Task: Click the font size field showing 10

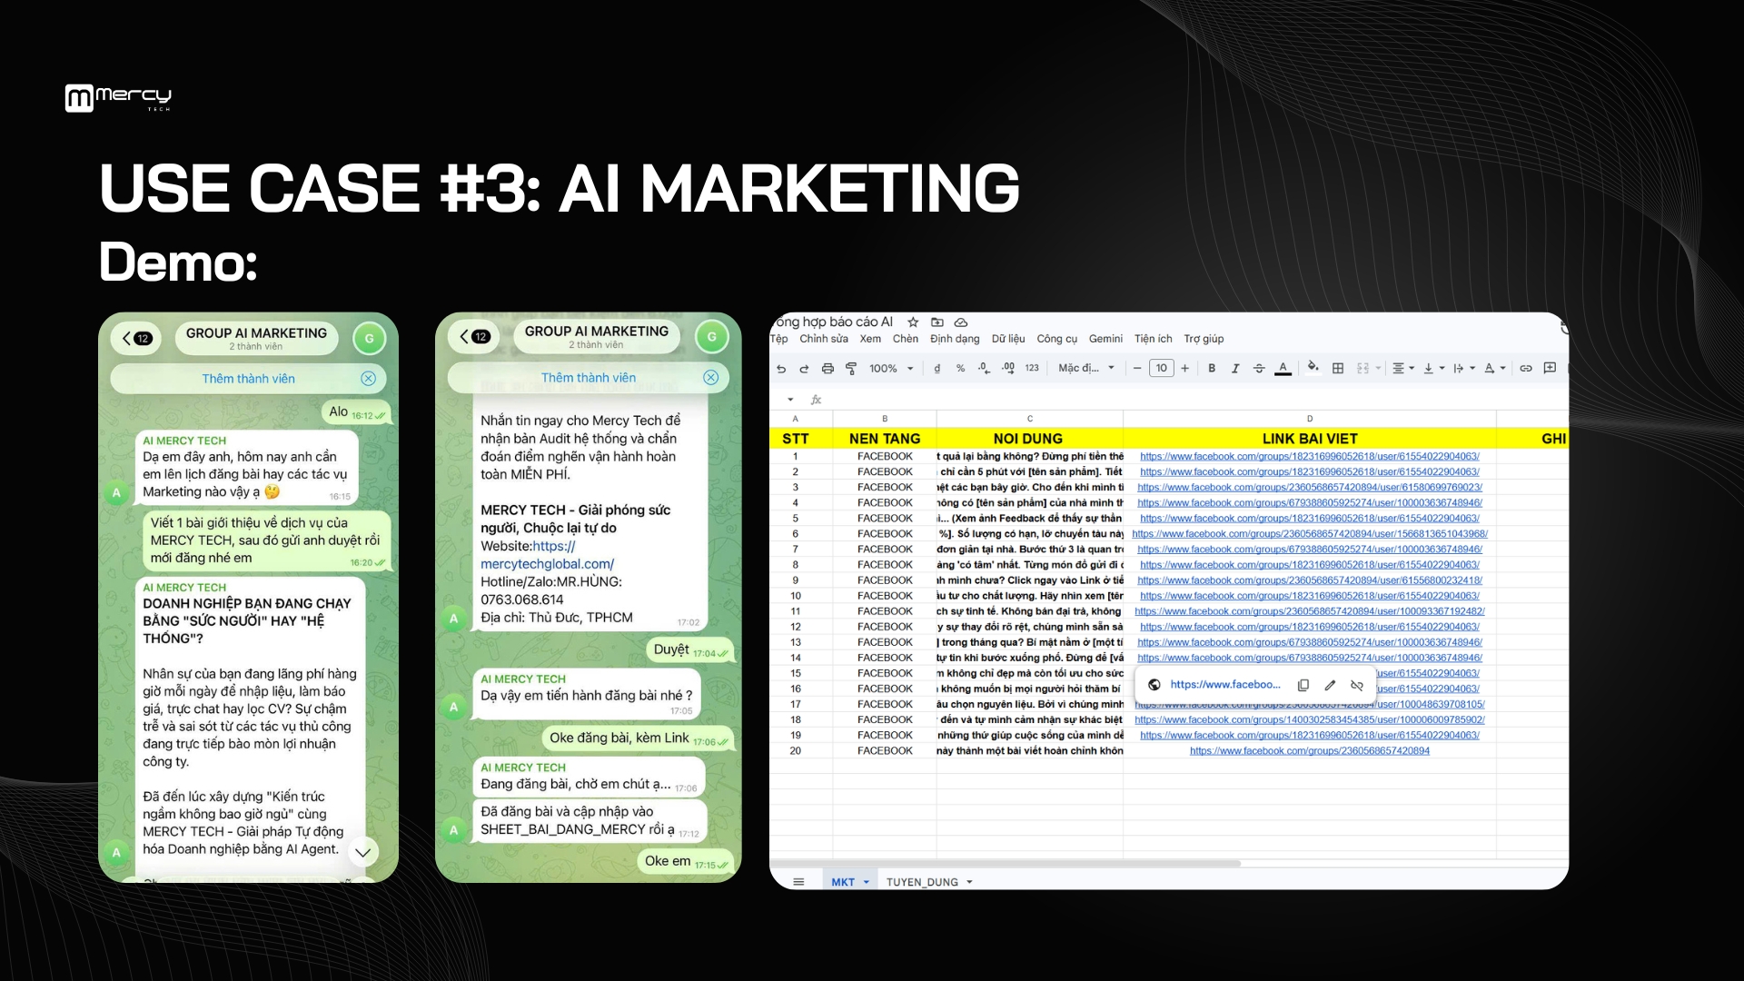Action: [1162, 369]
